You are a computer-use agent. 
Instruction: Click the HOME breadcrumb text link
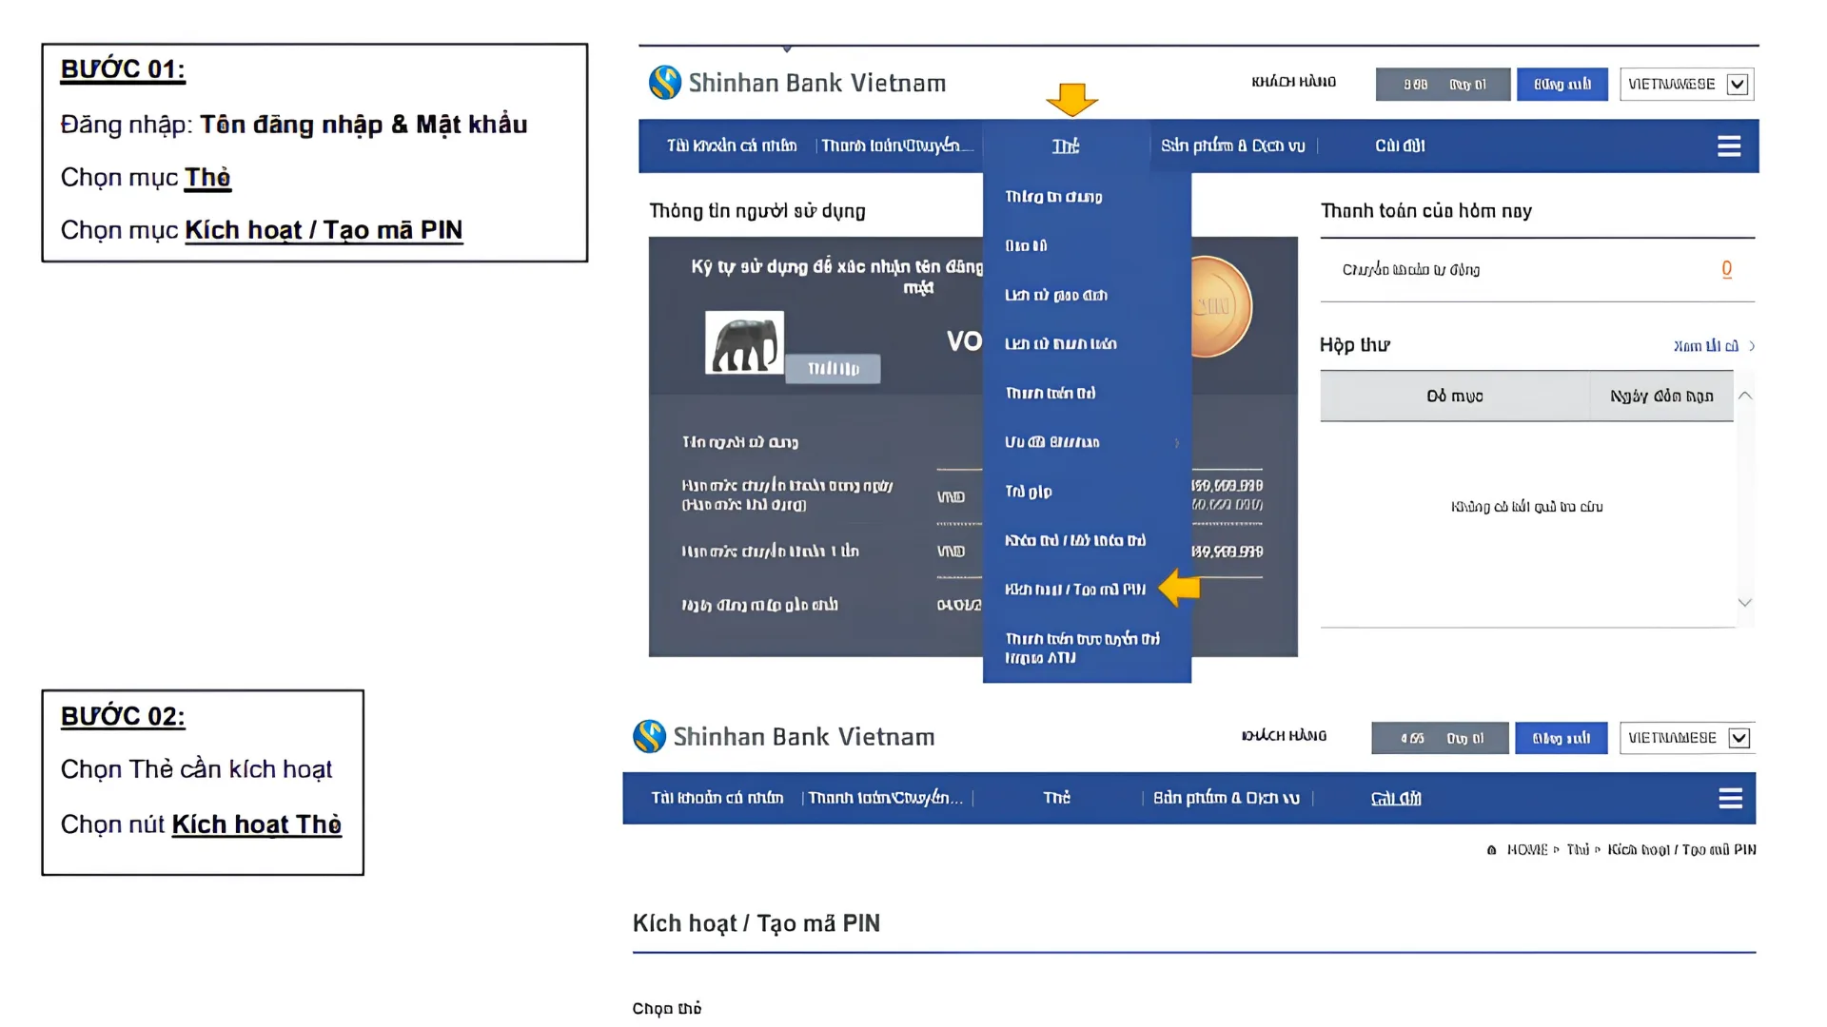click(x=1527, y=850)
